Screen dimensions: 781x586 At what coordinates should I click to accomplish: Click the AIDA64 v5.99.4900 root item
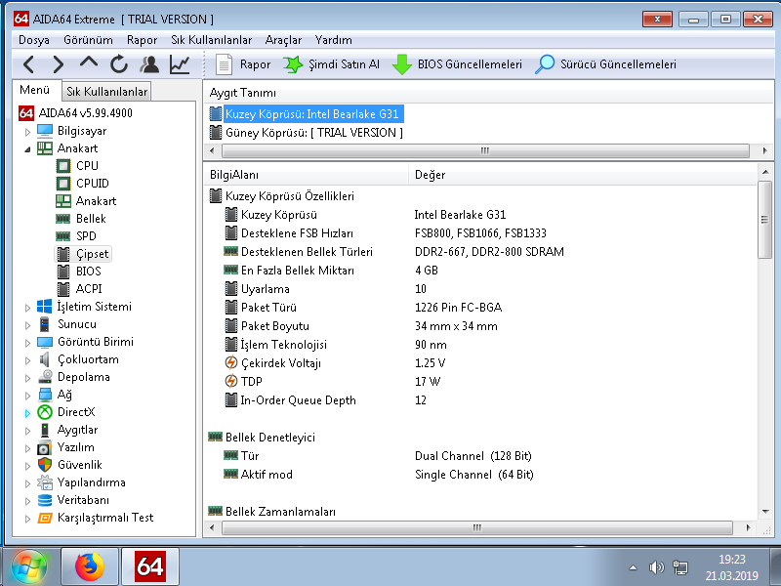click(76, 113)
